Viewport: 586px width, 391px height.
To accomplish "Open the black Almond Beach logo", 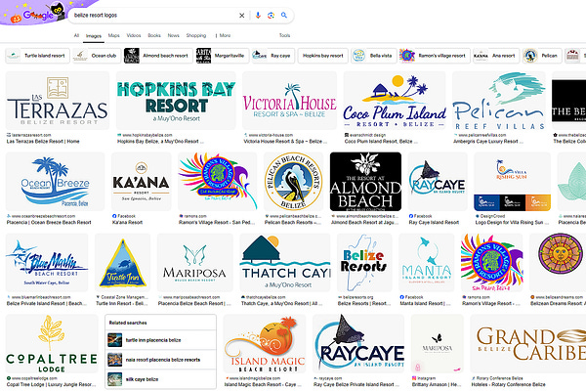I will click(365, 182).
